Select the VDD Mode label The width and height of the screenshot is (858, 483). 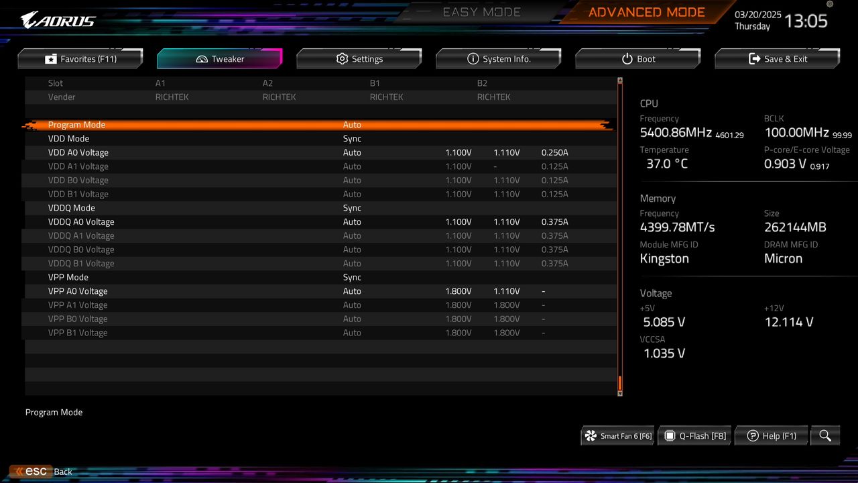tap(68, 139)
